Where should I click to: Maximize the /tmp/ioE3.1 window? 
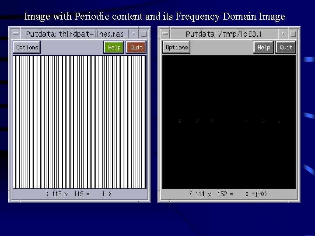293,34
